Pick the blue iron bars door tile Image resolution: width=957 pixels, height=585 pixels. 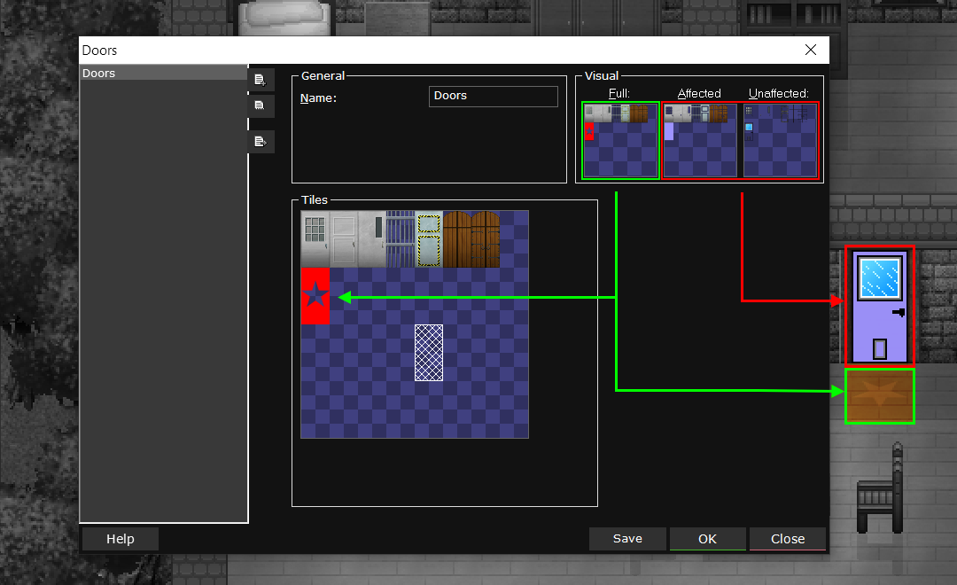tap(401, 238)
